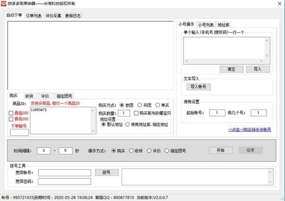Viewport: 285px width, 201px height.
Task: Click the 拨号 button
Action: pos(106,172)
